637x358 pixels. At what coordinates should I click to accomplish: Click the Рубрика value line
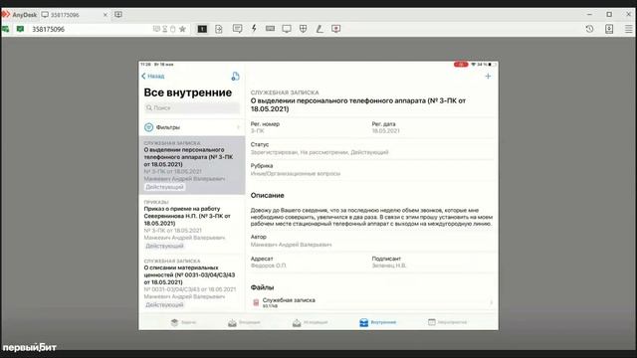point(296,174)
